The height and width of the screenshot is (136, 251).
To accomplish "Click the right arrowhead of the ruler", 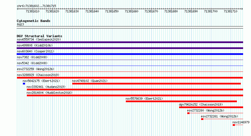I will point(242,9).
